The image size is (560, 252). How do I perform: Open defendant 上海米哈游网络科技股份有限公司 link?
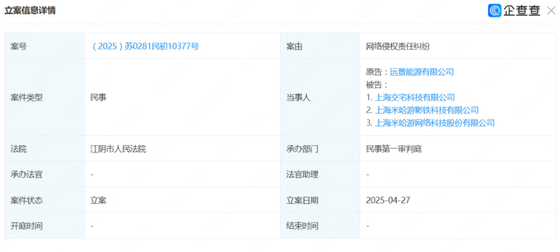tap(435, 123)
